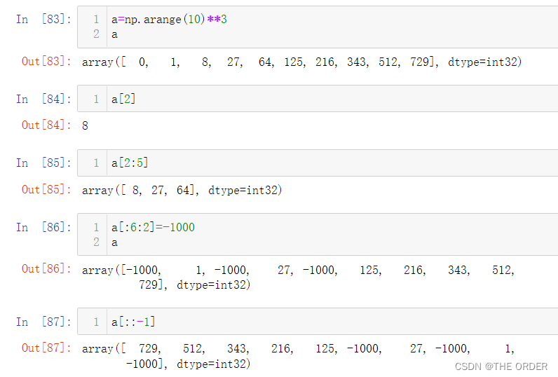
Task: Click the In [85] prompt label
Action: click(x=43, y=163)
